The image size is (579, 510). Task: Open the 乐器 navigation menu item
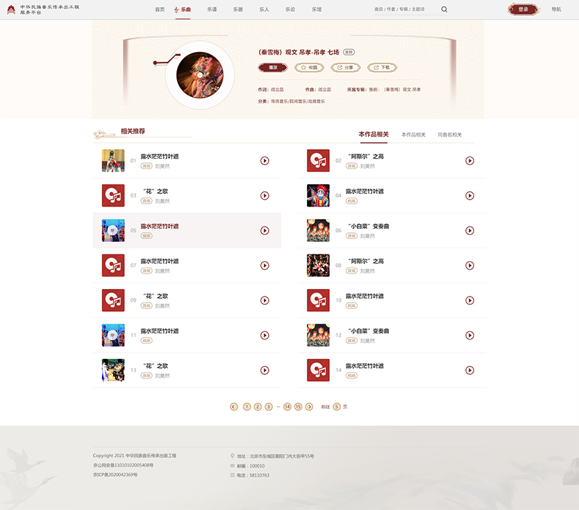(238, 10)
